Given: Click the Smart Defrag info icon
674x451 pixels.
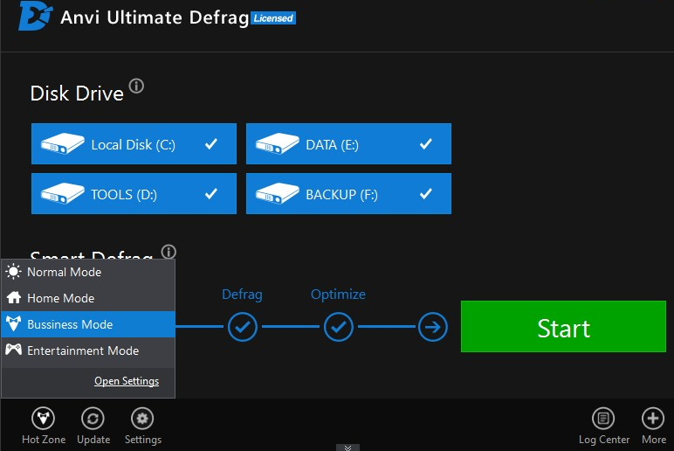Looking at the screenshot, I should coord(168,252).
